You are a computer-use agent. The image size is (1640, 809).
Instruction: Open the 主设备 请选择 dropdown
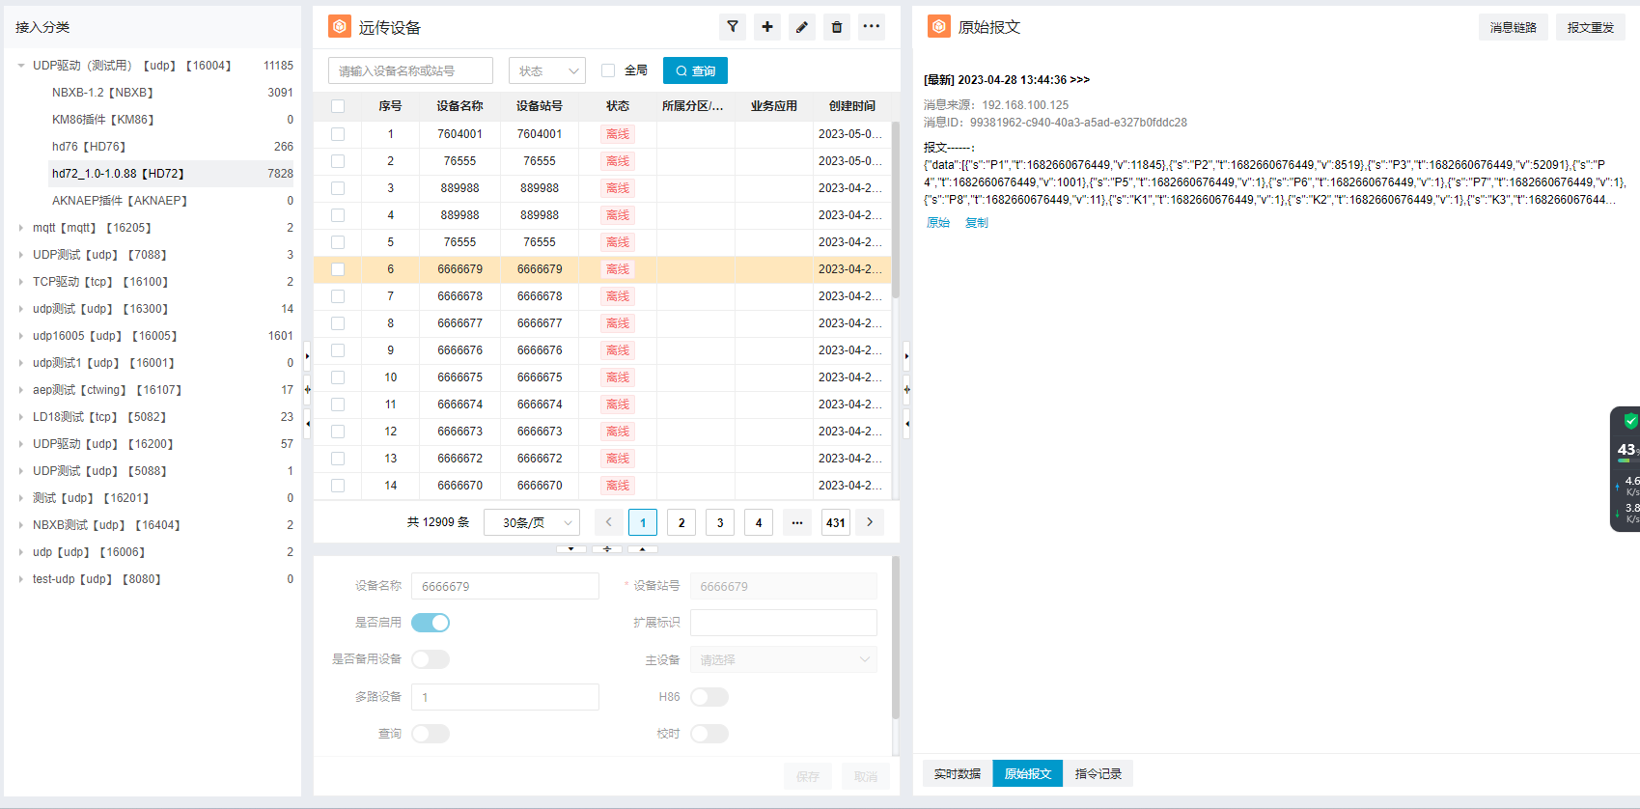coord(784,660)
